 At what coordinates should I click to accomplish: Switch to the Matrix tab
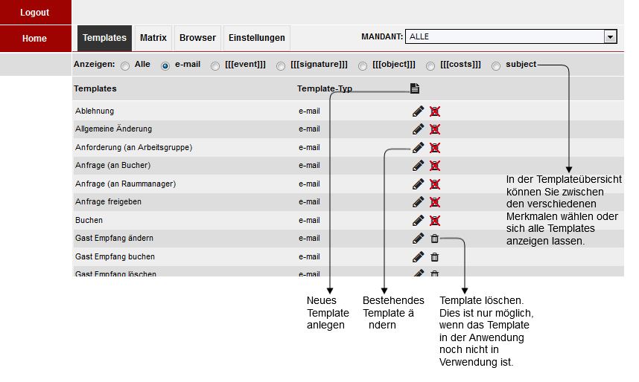pos(153,38)
